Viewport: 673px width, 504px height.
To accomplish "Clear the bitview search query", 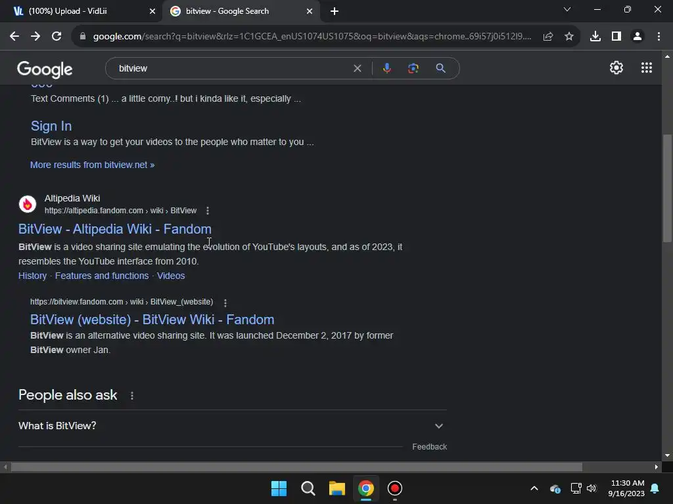I will pos(357,68).
